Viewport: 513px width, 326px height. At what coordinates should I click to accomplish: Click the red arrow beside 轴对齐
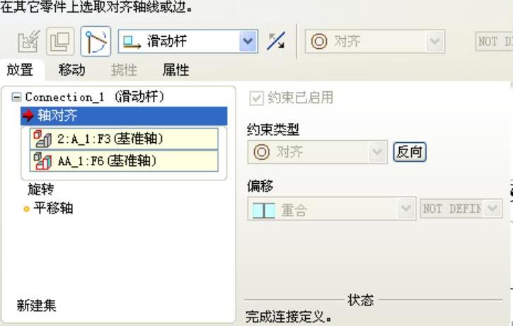click(28, 115)
